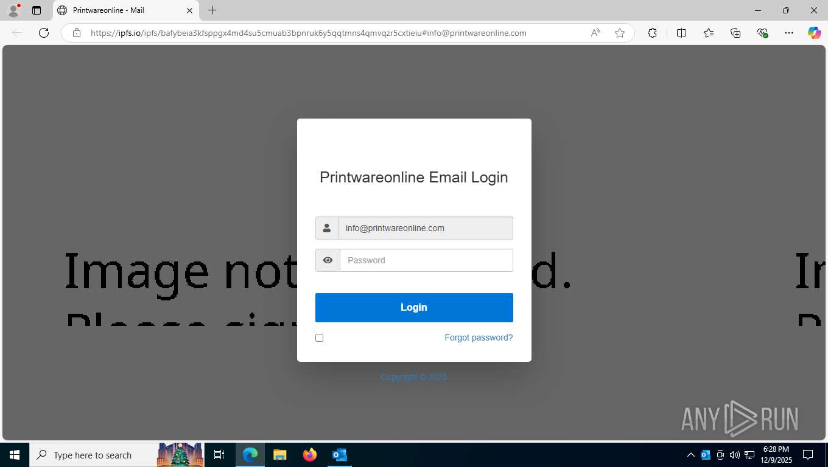The image size is (828, 467).
Task: Go back to previous page
Action: tap(17, 33)
